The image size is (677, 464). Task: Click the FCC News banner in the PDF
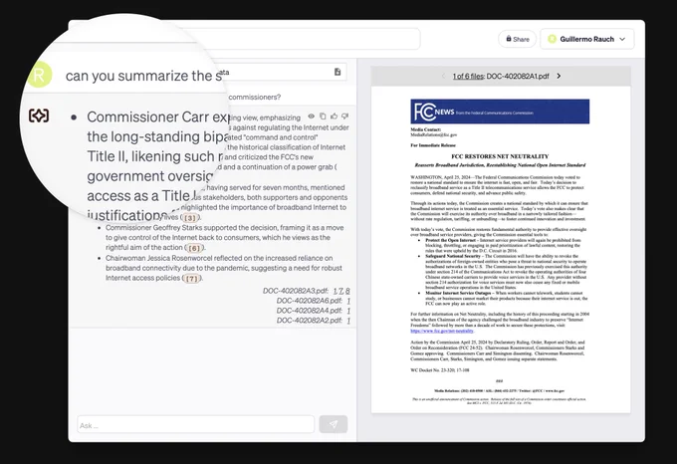tap(500, 112)
